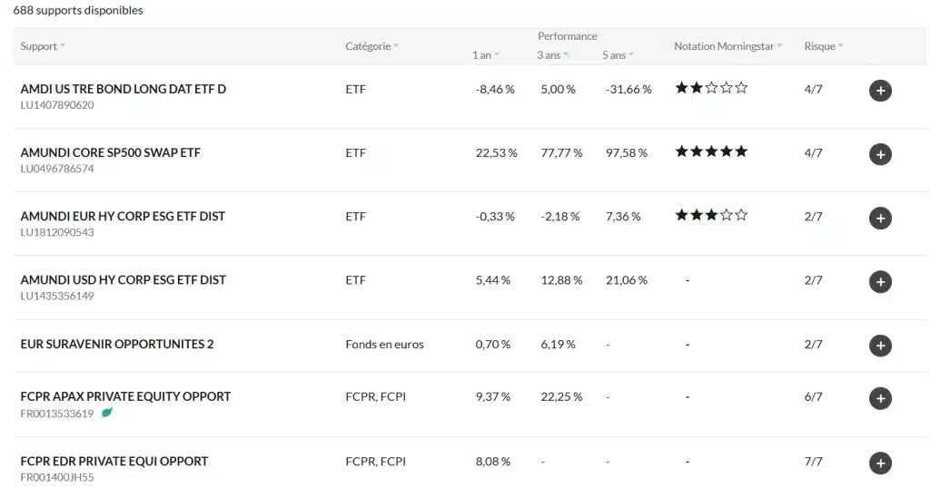The image size is (930, 487).
Task: Click the 12,88 % three-year value
Action: 561,280
